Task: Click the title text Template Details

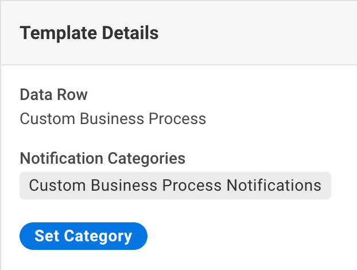Action: tap(89, 33)
